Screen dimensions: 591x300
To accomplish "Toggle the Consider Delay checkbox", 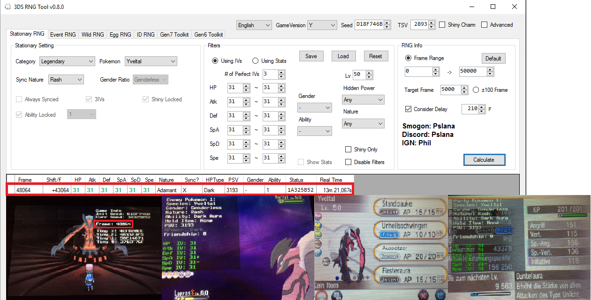I will [x=408, y=109].
